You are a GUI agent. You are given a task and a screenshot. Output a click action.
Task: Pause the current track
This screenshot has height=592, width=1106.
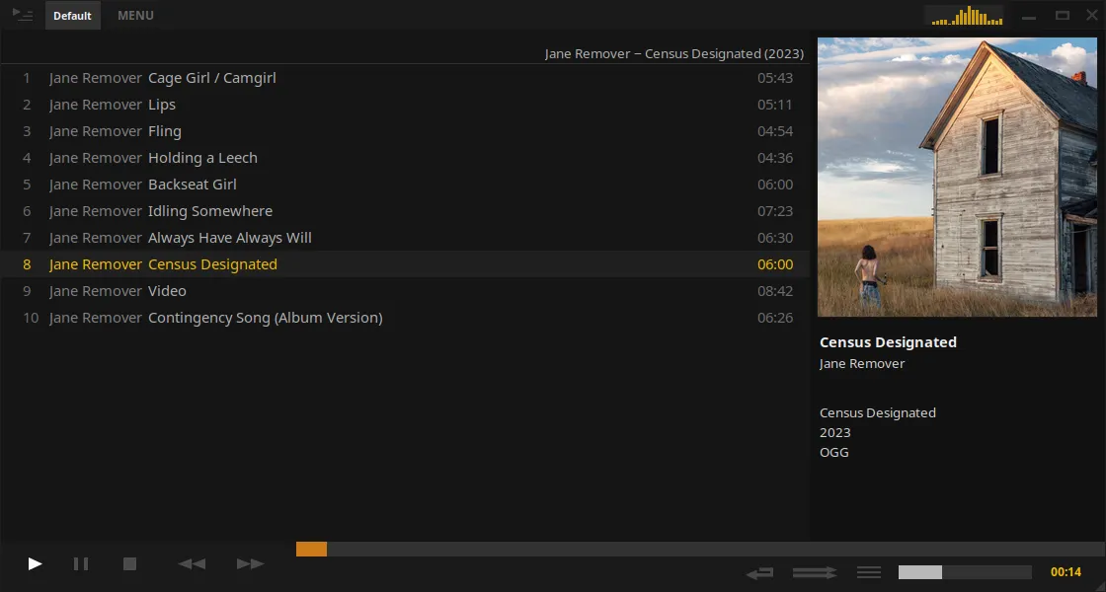(x=81, y=563)
